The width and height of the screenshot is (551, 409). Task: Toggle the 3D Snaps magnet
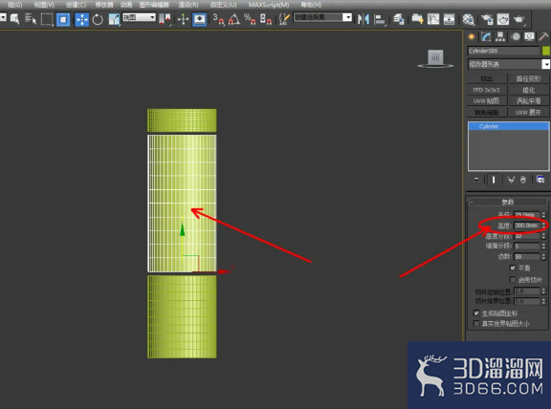(218, 19)
